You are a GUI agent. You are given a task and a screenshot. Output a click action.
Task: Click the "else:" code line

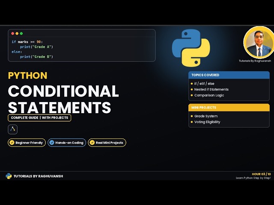point(17,52)
